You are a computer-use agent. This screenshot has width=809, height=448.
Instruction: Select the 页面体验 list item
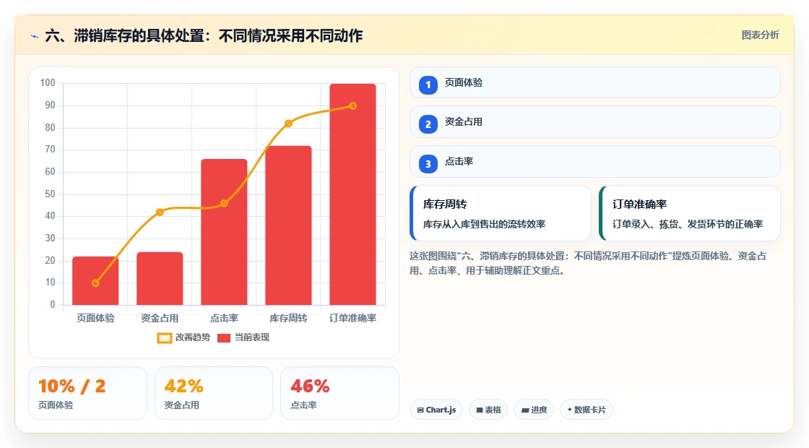click(x=595, y=82)
